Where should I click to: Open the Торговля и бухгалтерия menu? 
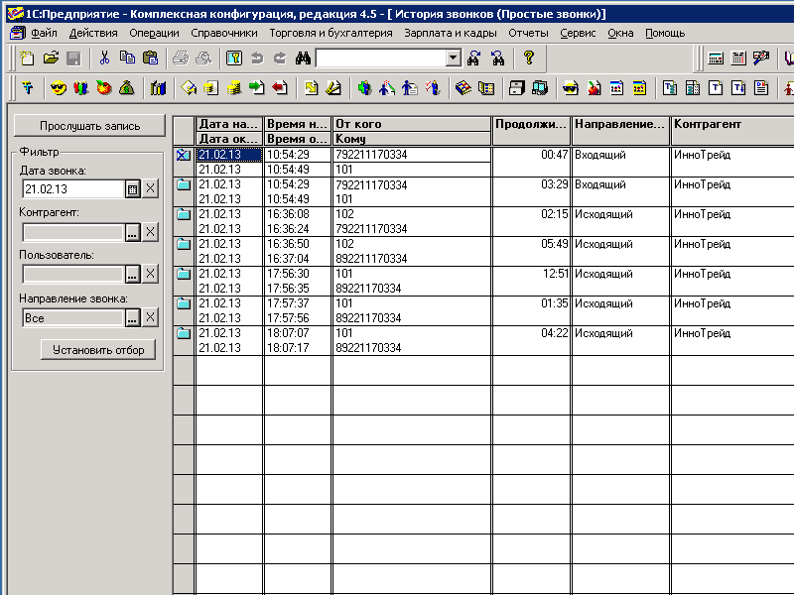pyautogui.click(x=331, y=34)
